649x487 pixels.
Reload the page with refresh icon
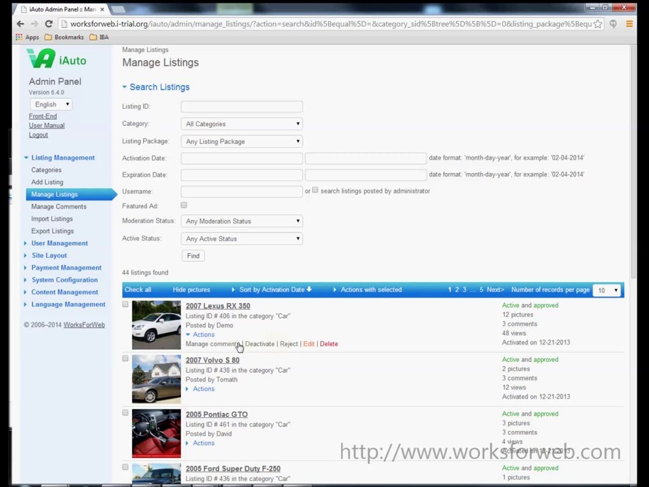(x=49, y=24)
